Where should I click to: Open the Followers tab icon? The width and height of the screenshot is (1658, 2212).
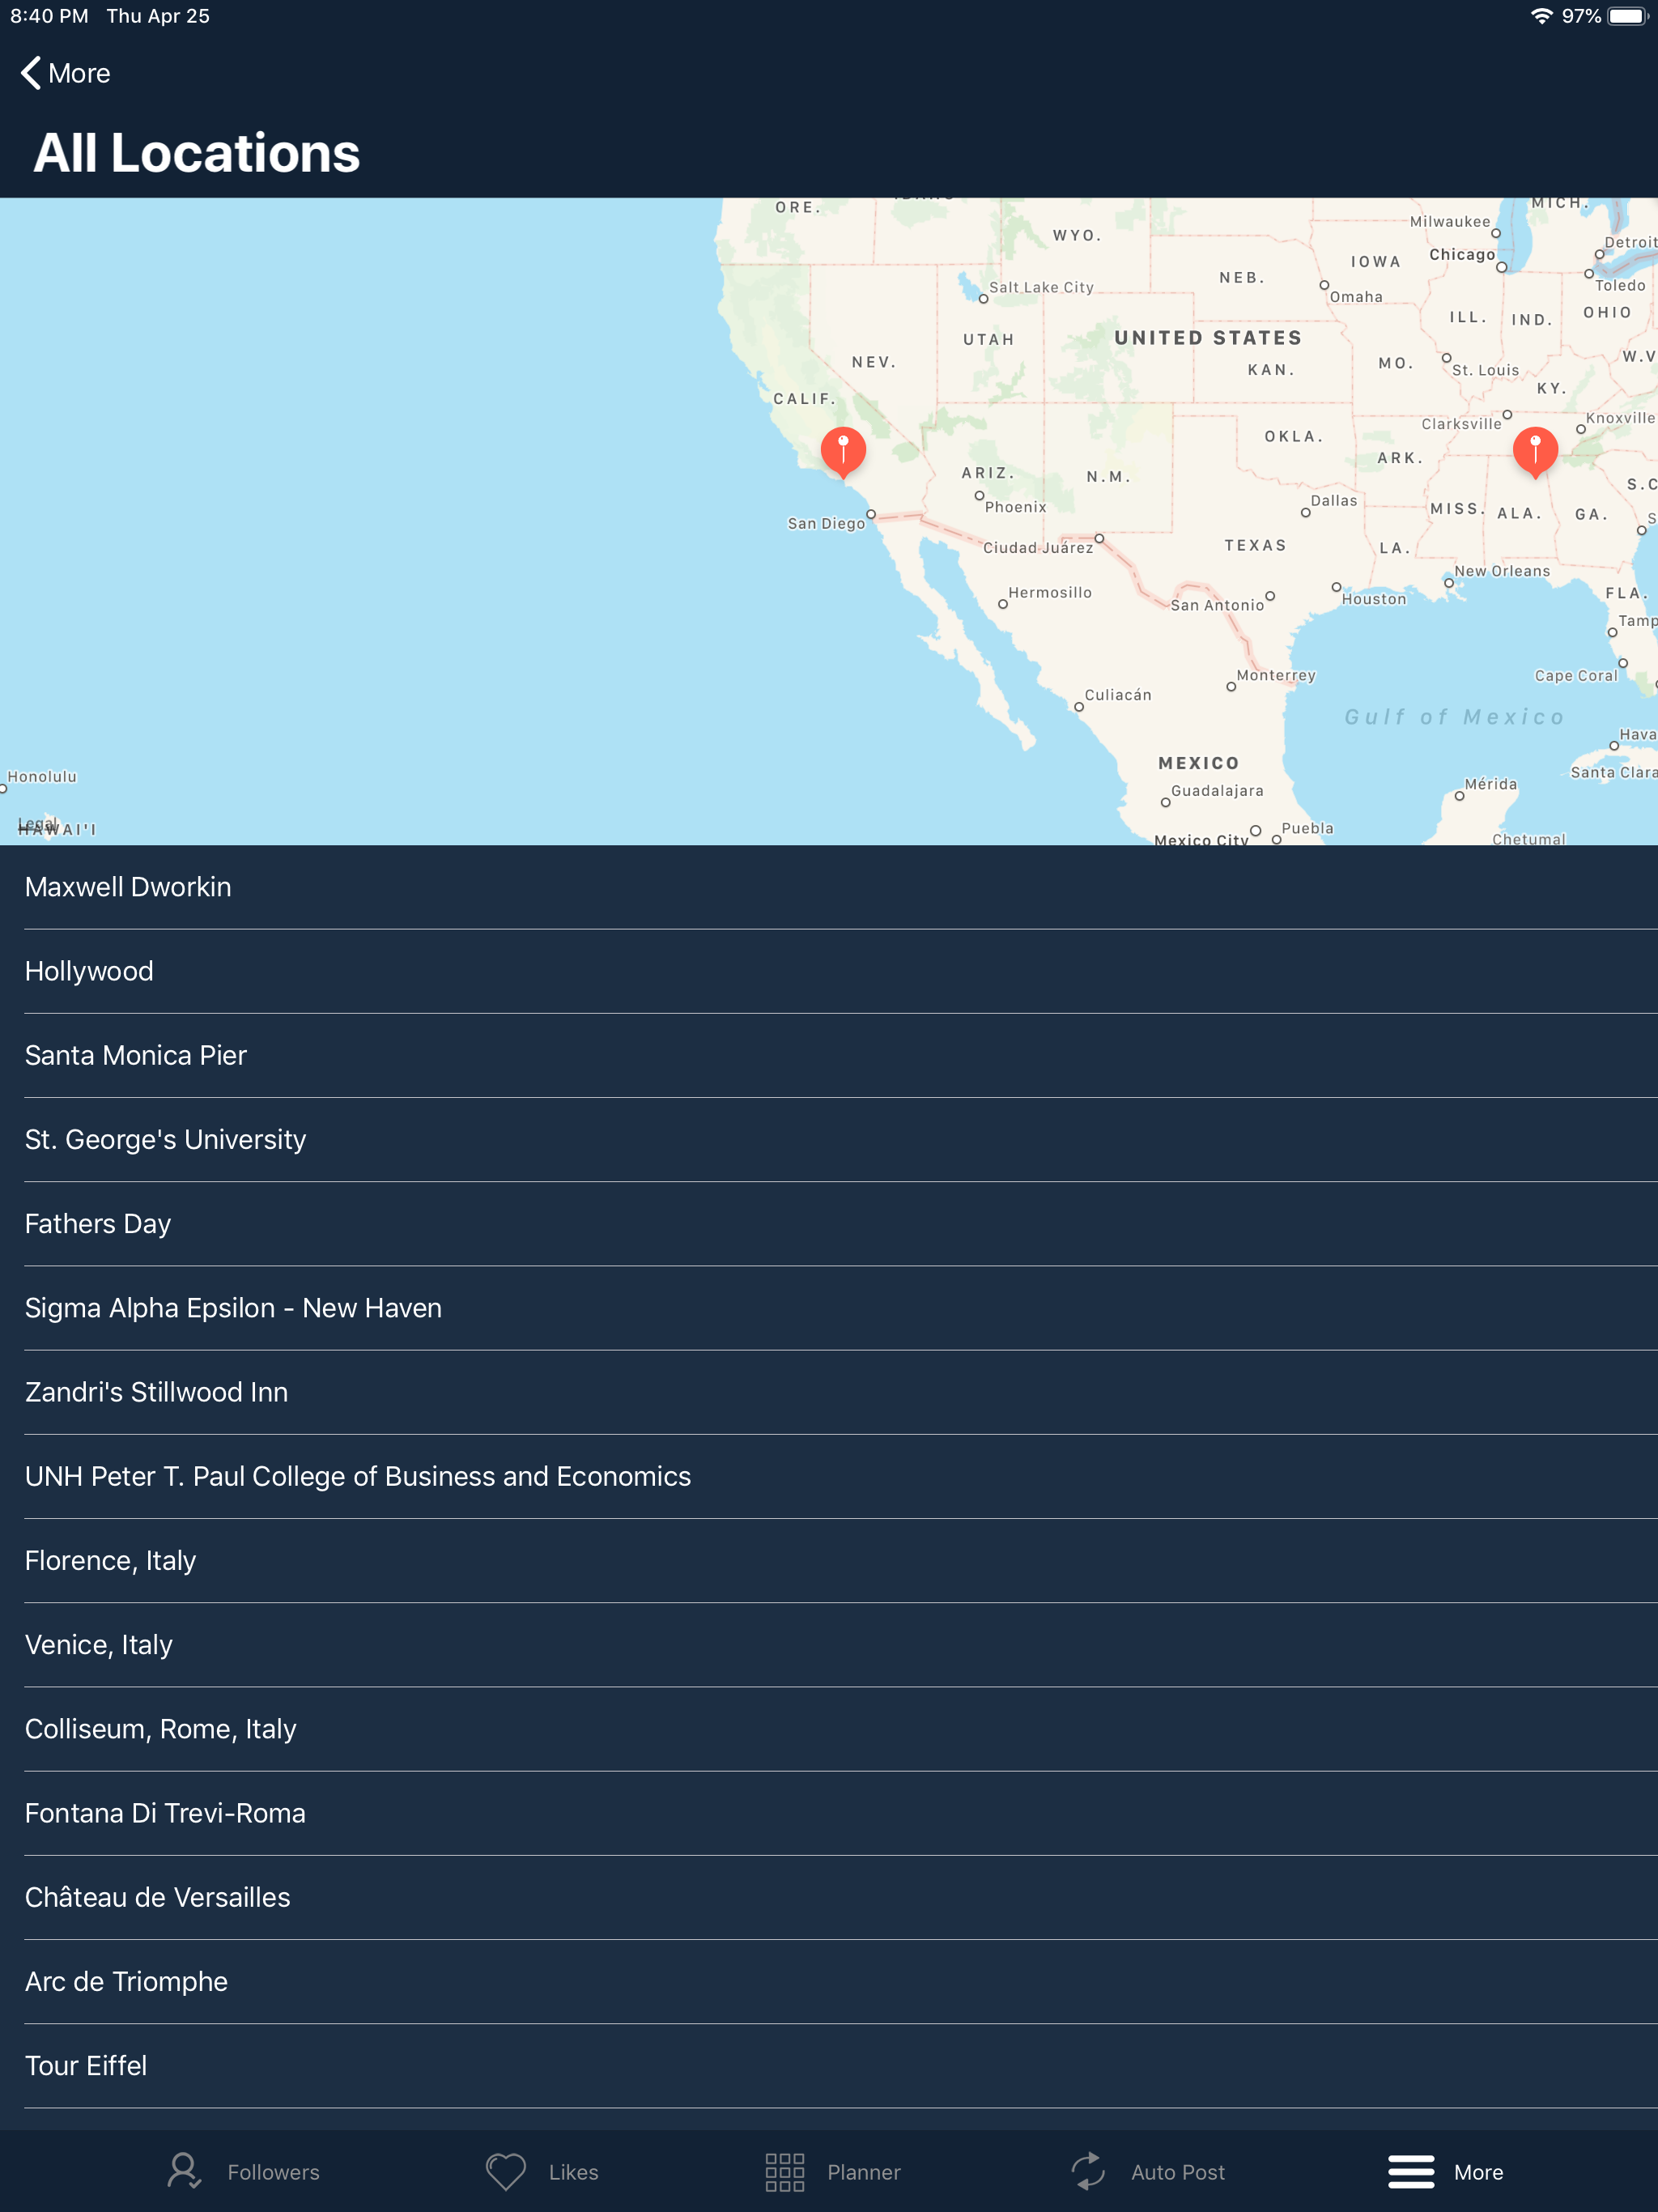coord(184,2171)
